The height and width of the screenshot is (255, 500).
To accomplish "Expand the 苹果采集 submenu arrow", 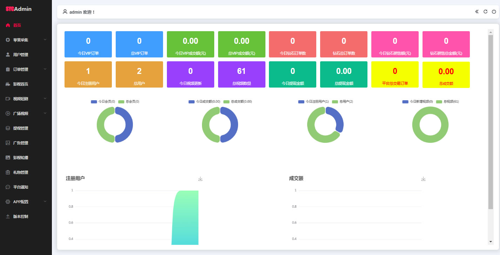I will click(45, 40).
